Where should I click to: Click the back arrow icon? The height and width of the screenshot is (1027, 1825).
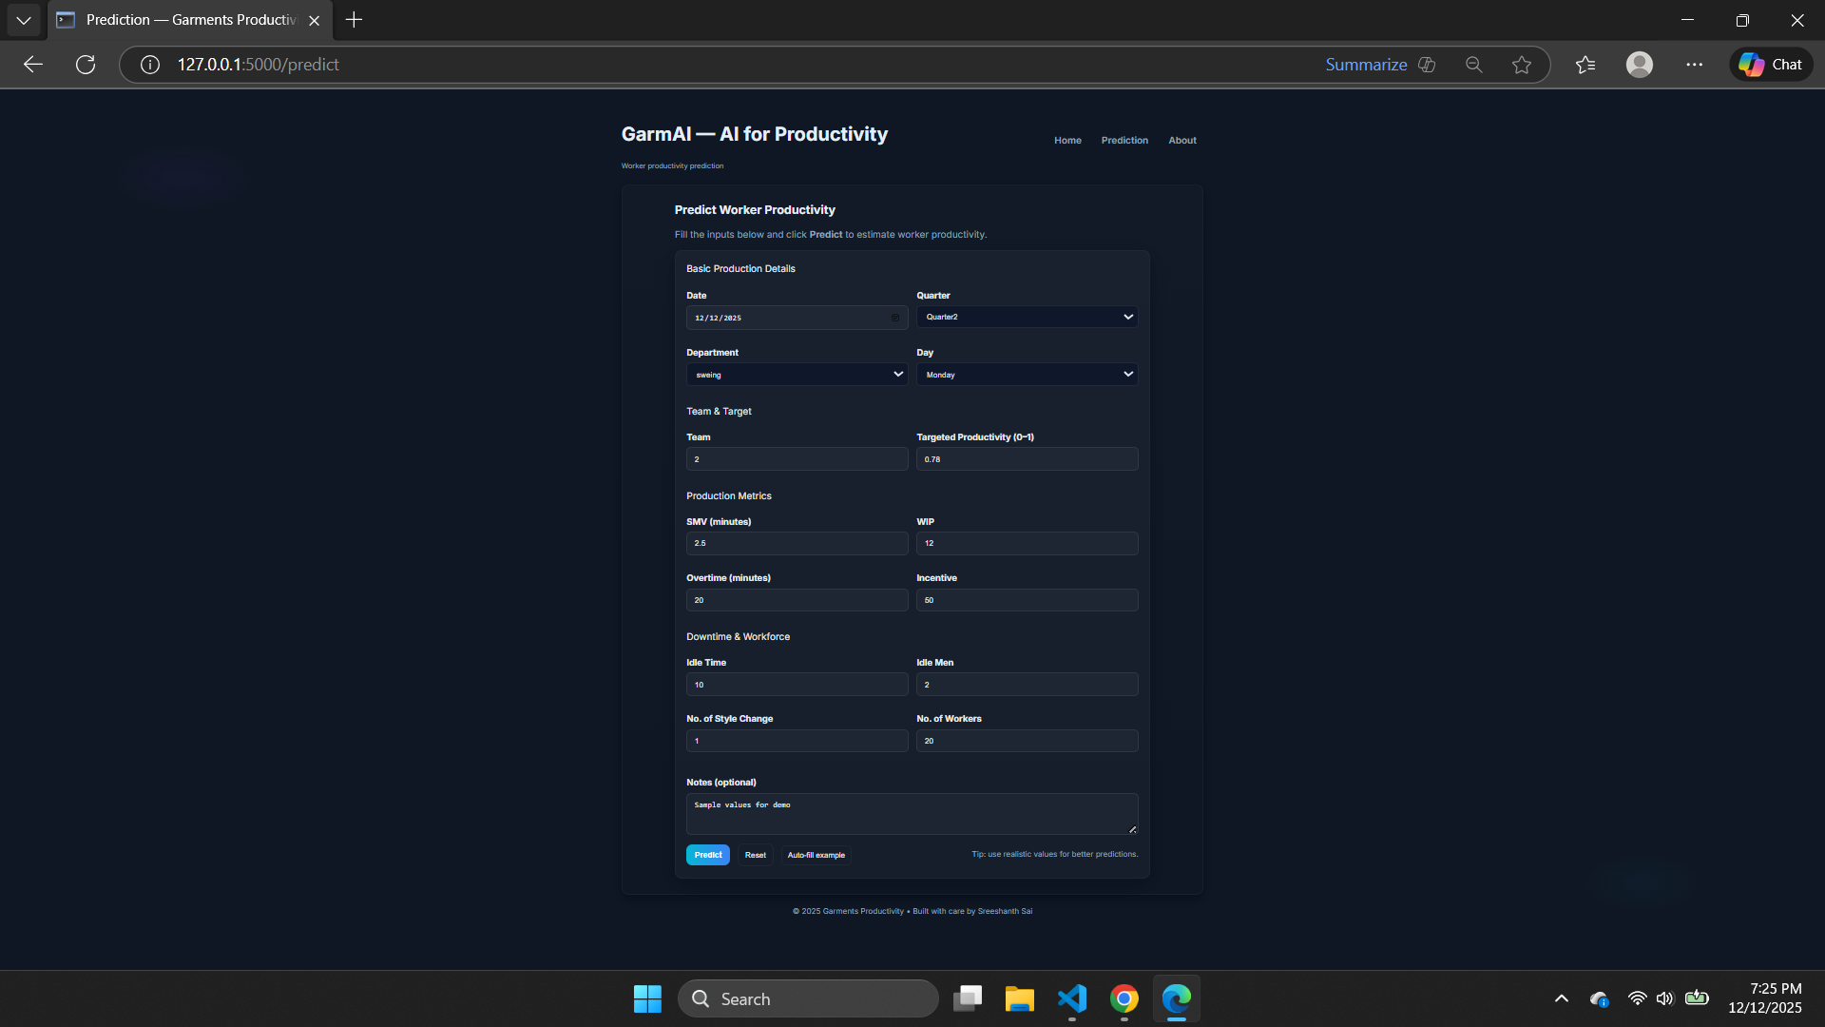33,65
